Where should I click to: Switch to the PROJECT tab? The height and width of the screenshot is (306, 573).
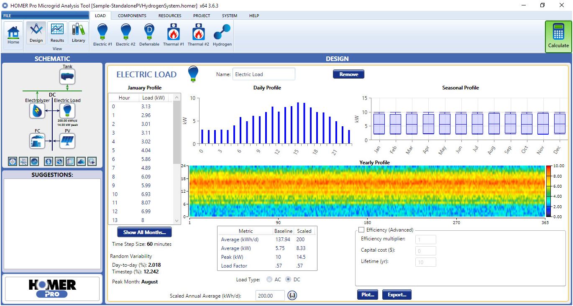click(202, 15)
